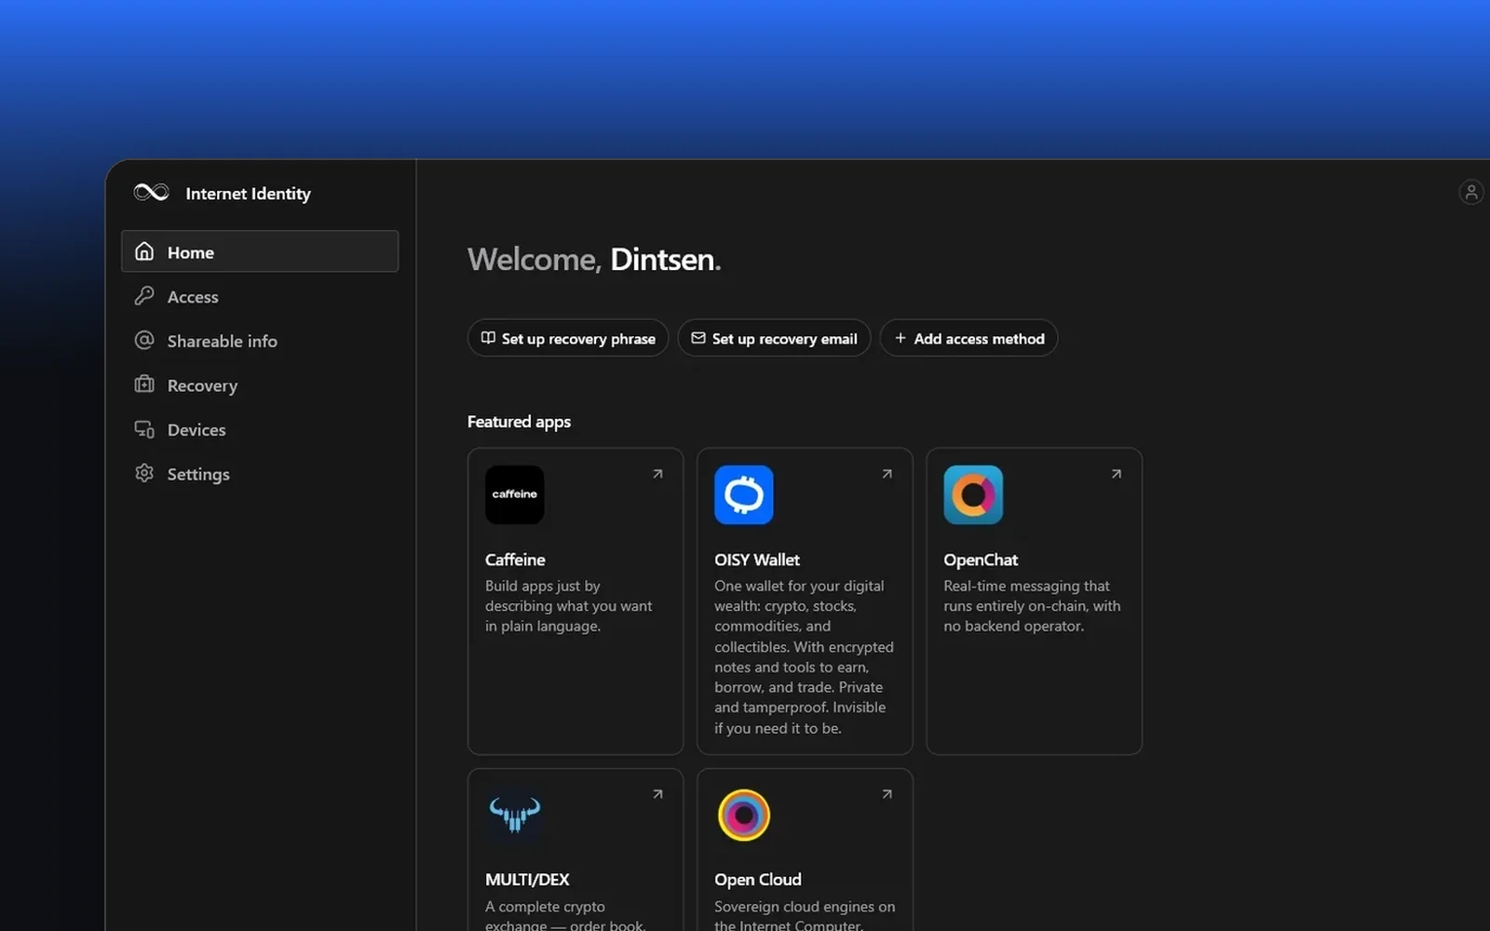
Task: Click the MULTI/DEX card title
Action: [527, 880]
